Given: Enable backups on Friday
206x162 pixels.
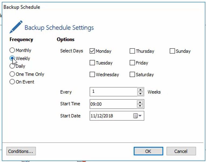Looking at the screenshot, I should pyautogui.click(x=132, y=63).
